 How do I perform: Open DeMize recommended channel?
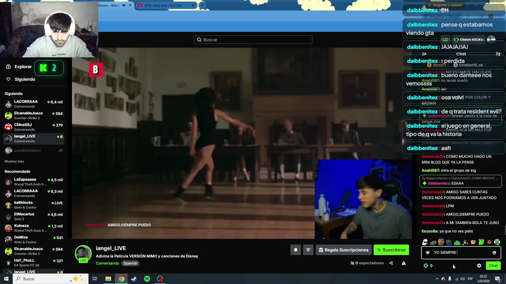[34, 239]
